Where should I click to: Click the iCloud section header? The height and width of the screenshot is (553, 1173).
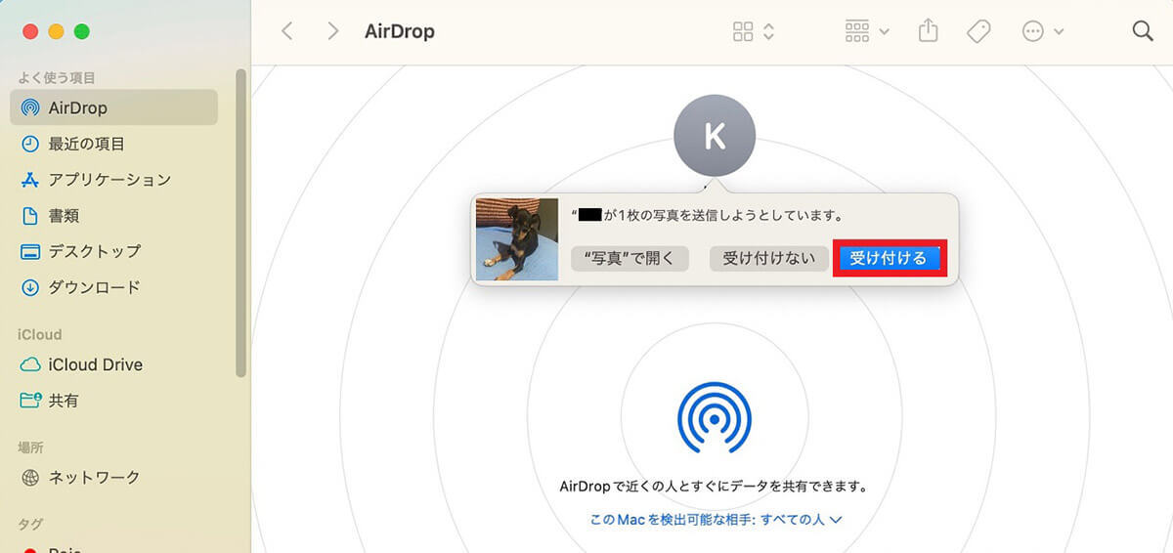[40, 334]
